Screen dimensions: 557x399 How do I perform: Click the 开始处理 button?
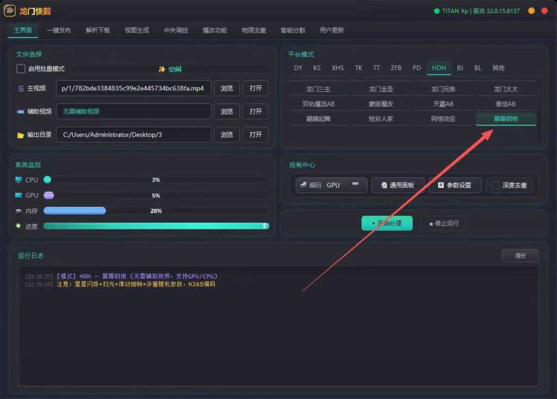[387, 223]
